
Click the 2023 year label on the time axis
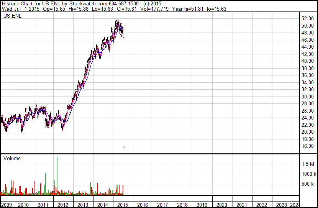281,205
